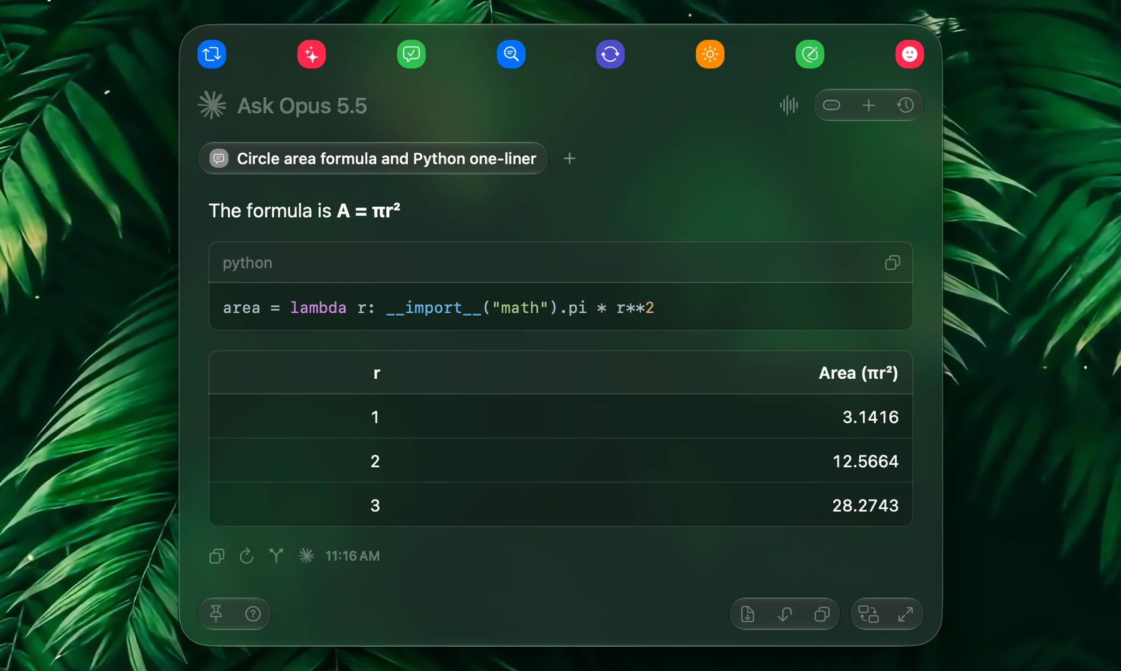This screenshot has height=671, width=1121.
Task: Copy the response message icon
Action: click(217, 556)
